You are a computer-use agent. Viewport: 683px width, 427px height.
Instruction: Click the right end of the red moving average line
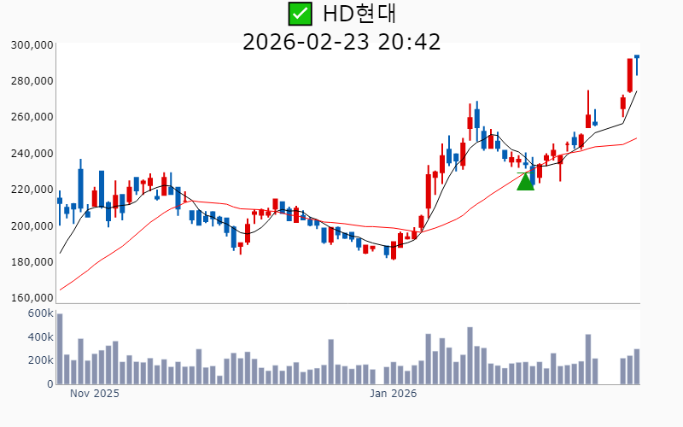click(636, 138)
